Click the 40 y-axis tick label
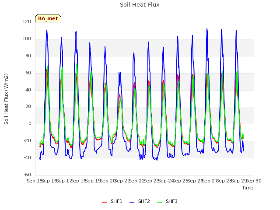 tap(28, 90)
